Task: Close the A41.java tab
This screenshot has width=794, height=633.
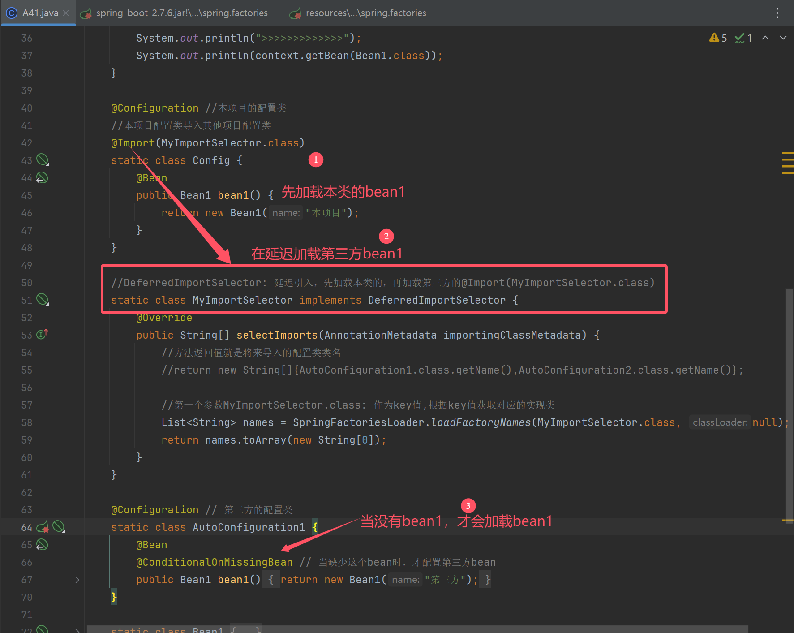Action: (x=66, y=13)
